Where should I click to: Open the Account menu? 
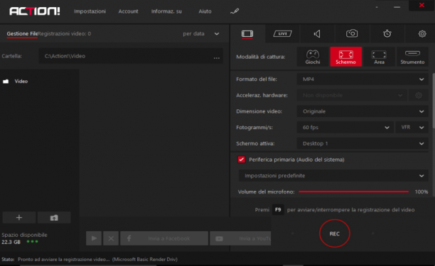pos(128,11)
